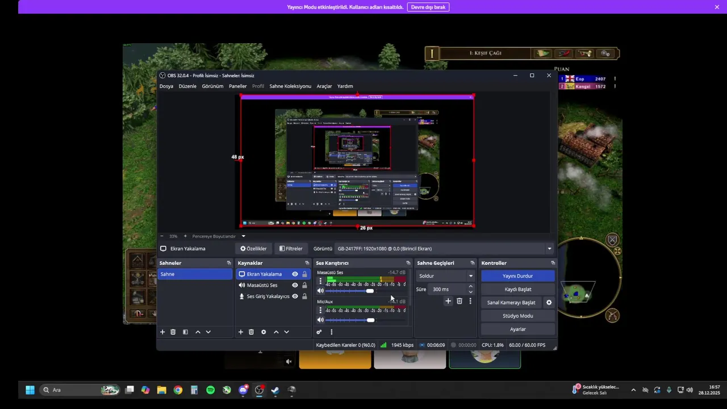Viewport: 727px width, 409px height.
Task: Move scene down with Sahneler down arrow
Action: click(x=208, y=332)
